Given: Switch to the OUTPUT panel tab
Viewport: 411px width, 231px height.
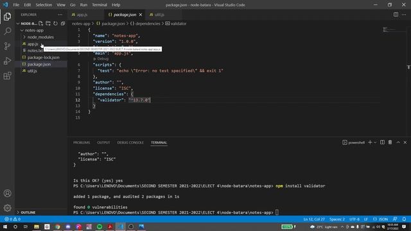Looking at the screenshot, I should [x=103, y=142].
